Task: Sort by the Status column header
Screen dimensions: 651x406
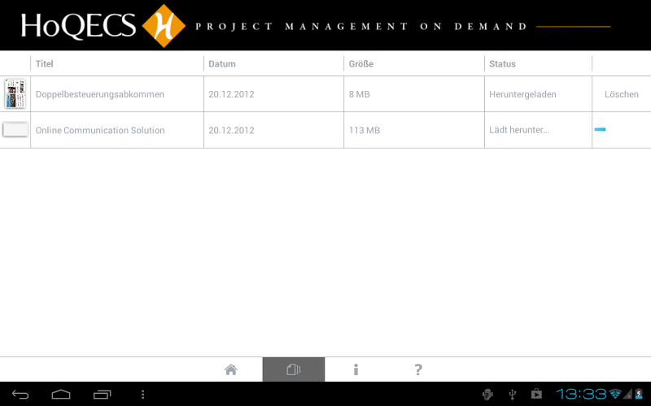Action: point(502,64)
